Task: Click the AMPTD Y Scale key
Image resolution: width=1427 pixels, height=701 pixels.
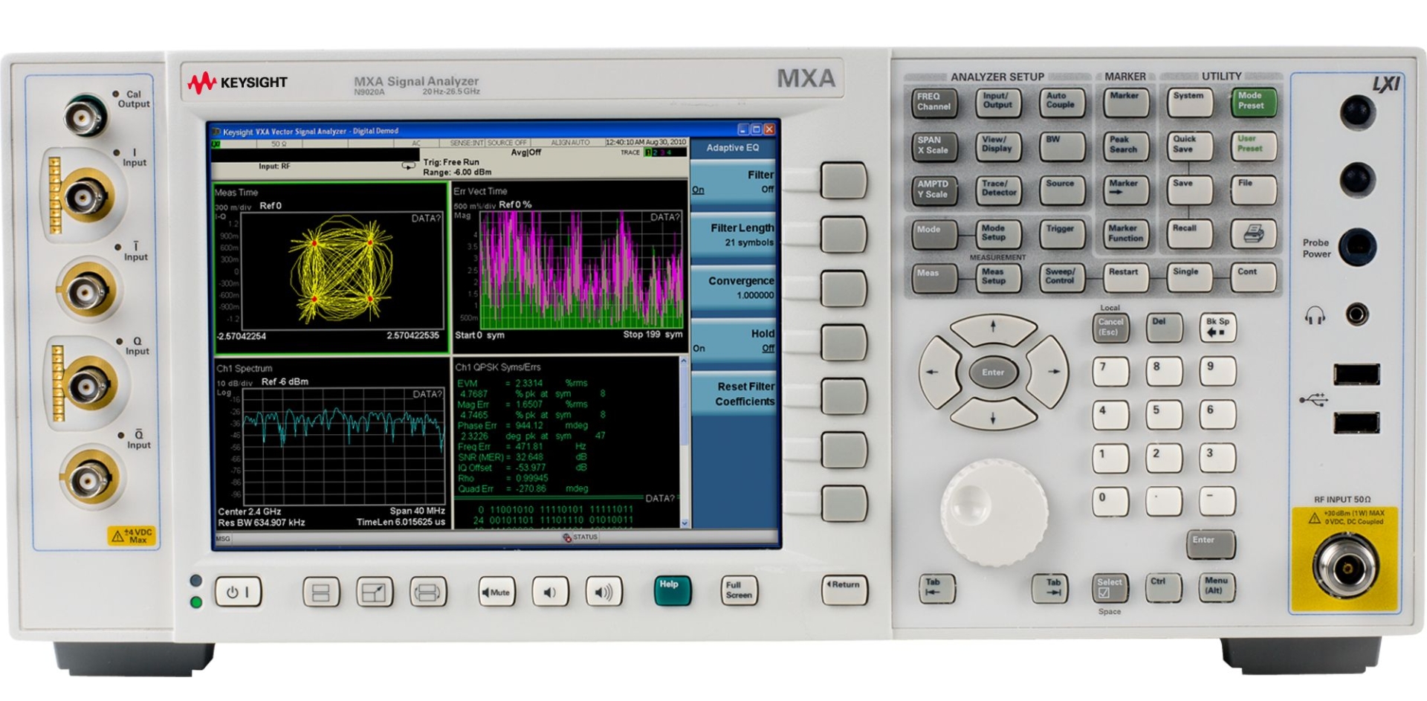Action: [934, 191]
